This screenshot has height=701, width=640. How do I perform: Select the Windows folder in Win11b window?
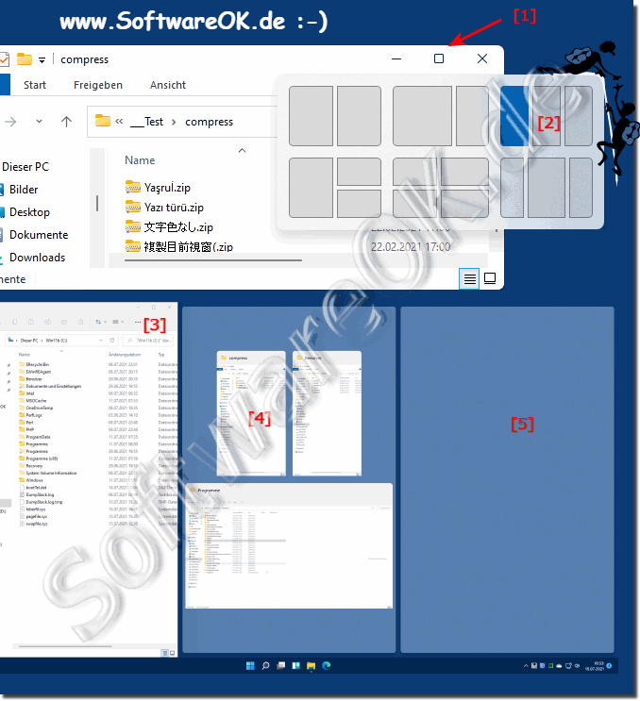coord(31,480)
